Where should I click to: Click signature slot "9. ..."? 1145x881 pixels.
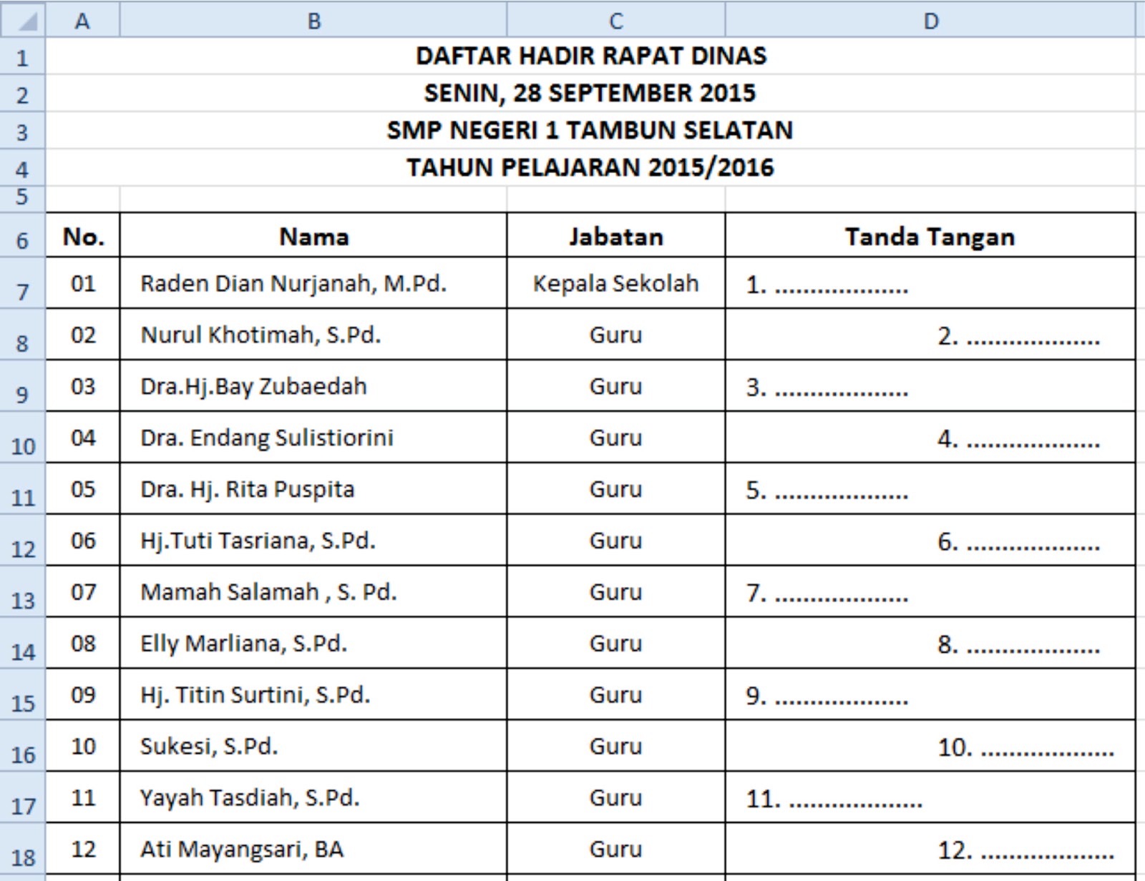pyautogui.click(x=827, y=697)
